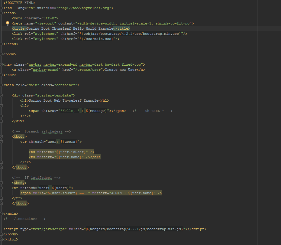The image size is (281, 245).
Task: Click the th:if span ADMIN line
Action: click(x=91, y=193)
